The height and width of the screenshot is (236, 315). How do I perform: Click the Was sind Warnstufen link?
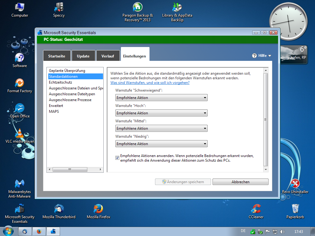click(x=150, y=83)
